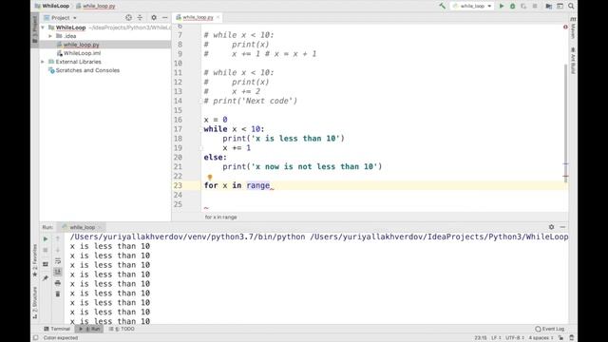Toggle the Project side tool window tab

pyautogui.click(x=35, y=29)
